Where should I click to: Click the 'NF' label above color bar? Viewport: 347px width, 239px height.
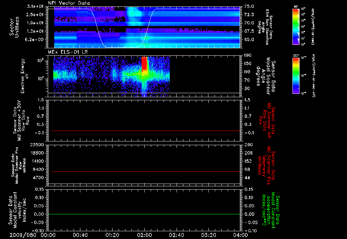tap(296, 7)
